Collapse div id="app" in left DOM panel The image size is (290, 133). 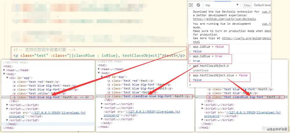pyautogui.click(x=7, y=78)
